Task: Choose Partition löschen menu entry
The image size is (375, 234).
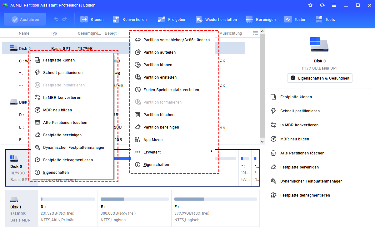Action: [x=173, y=115]
